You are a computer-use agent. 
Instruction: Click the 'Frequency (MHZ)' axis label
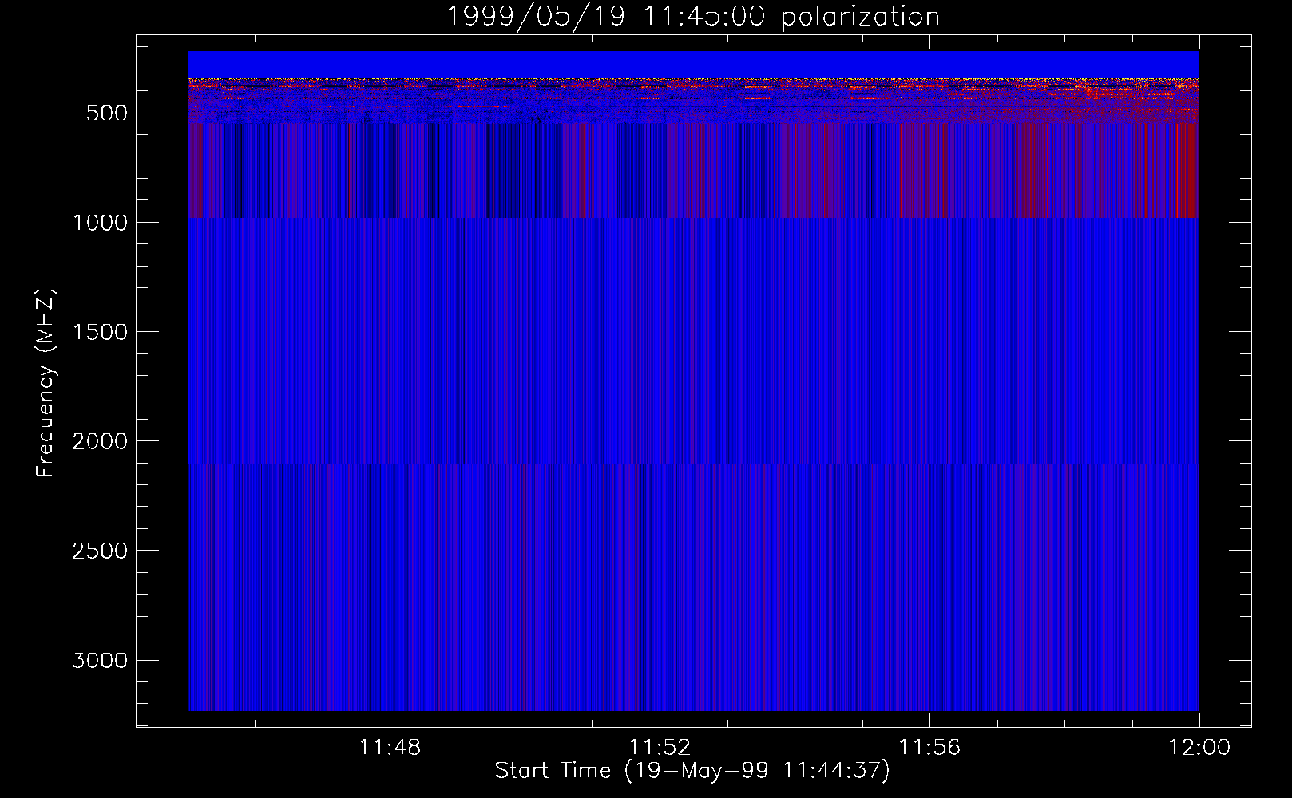(46, 384)
